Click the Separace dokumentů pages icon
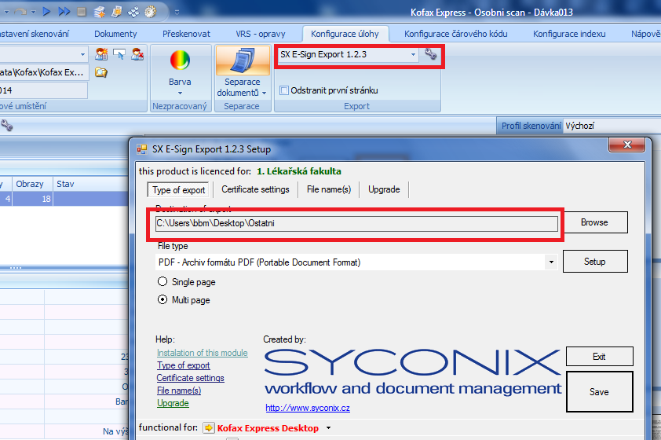 point(243,60)
